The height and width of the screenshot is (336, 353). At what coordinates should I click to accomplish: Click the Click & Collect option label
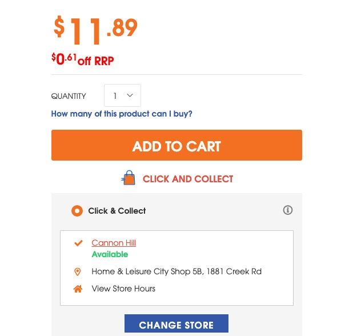(x=117, y=211)
